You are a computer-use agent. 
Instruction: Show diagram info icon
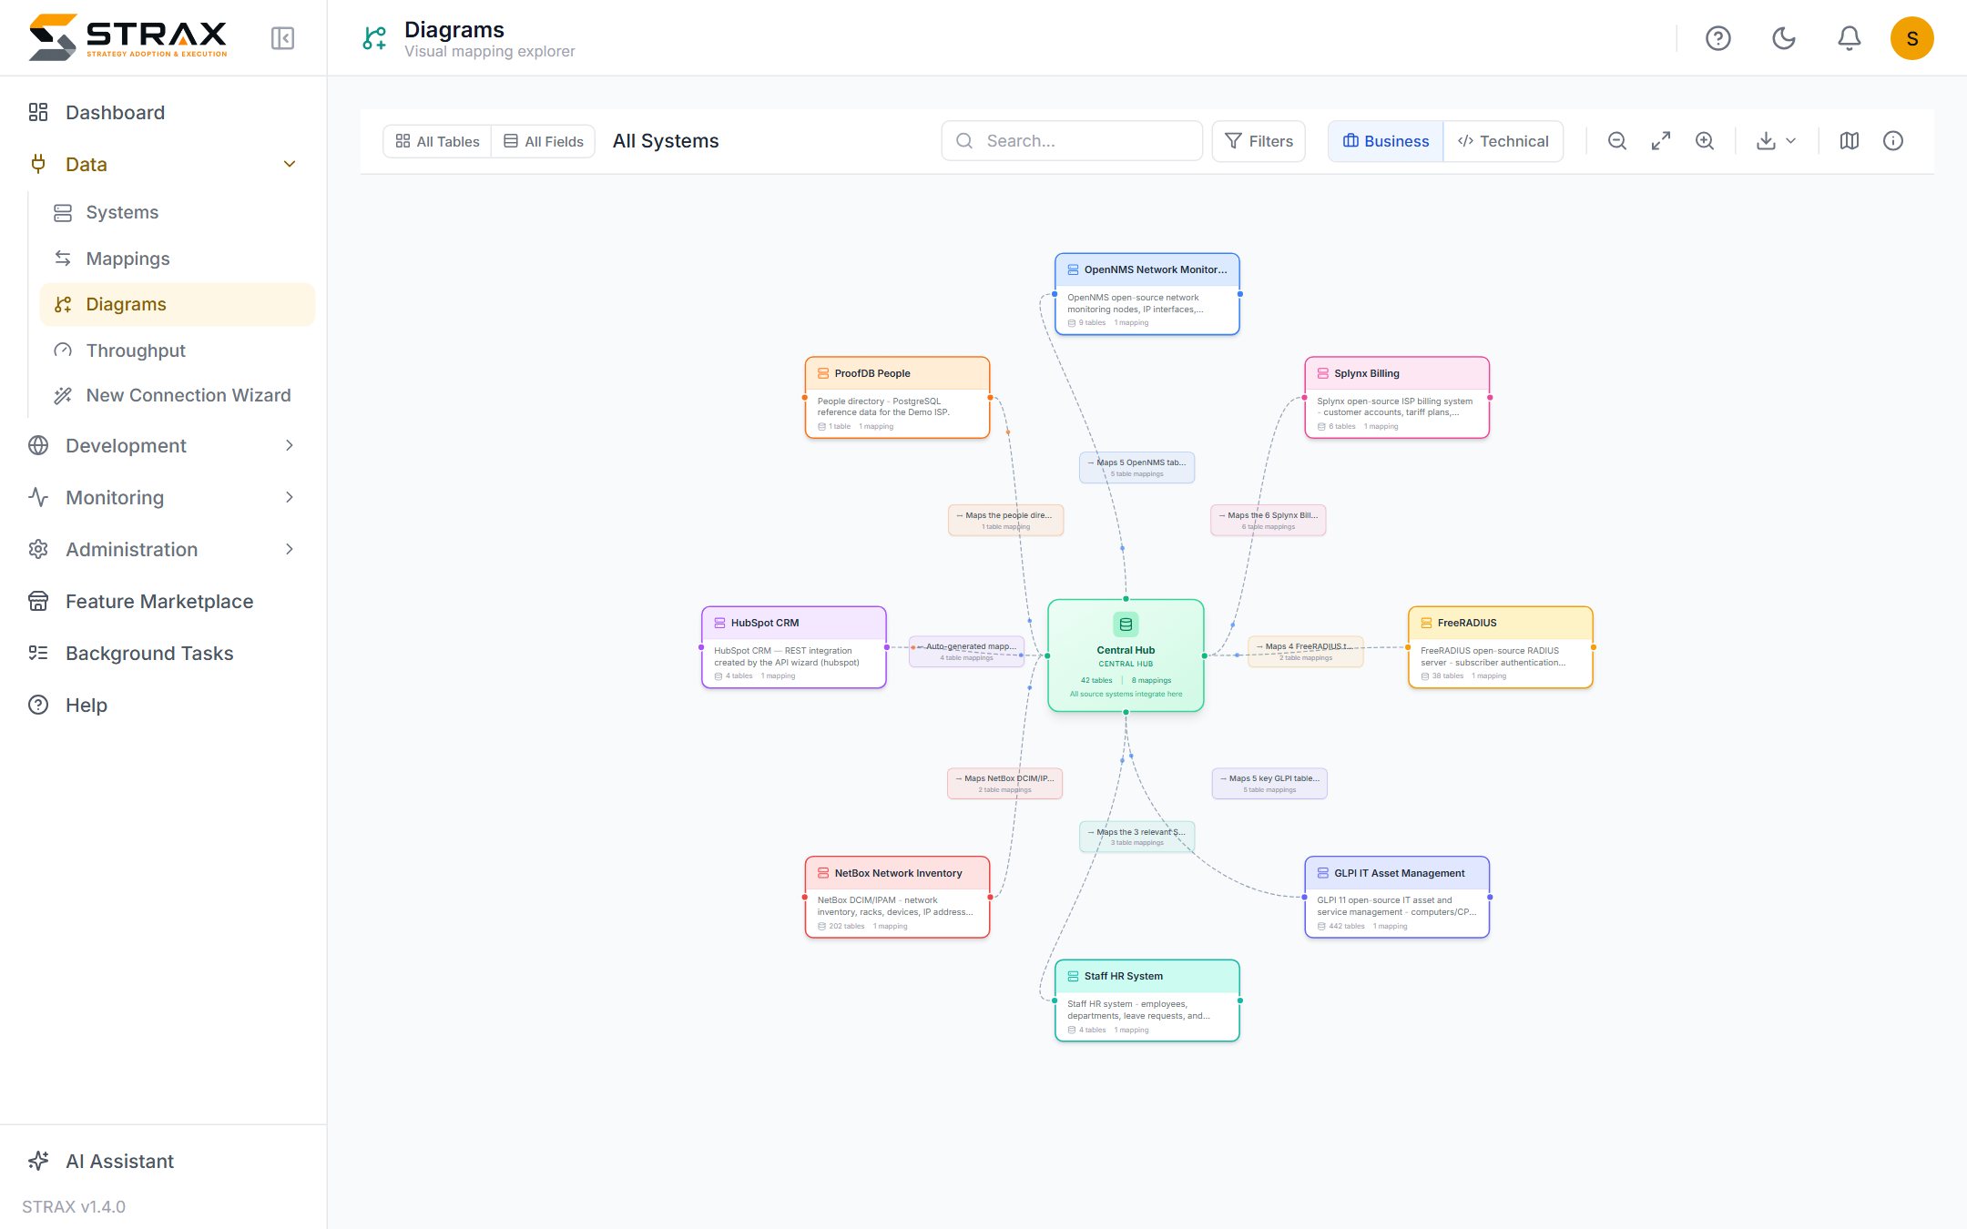click(1892, 141)
